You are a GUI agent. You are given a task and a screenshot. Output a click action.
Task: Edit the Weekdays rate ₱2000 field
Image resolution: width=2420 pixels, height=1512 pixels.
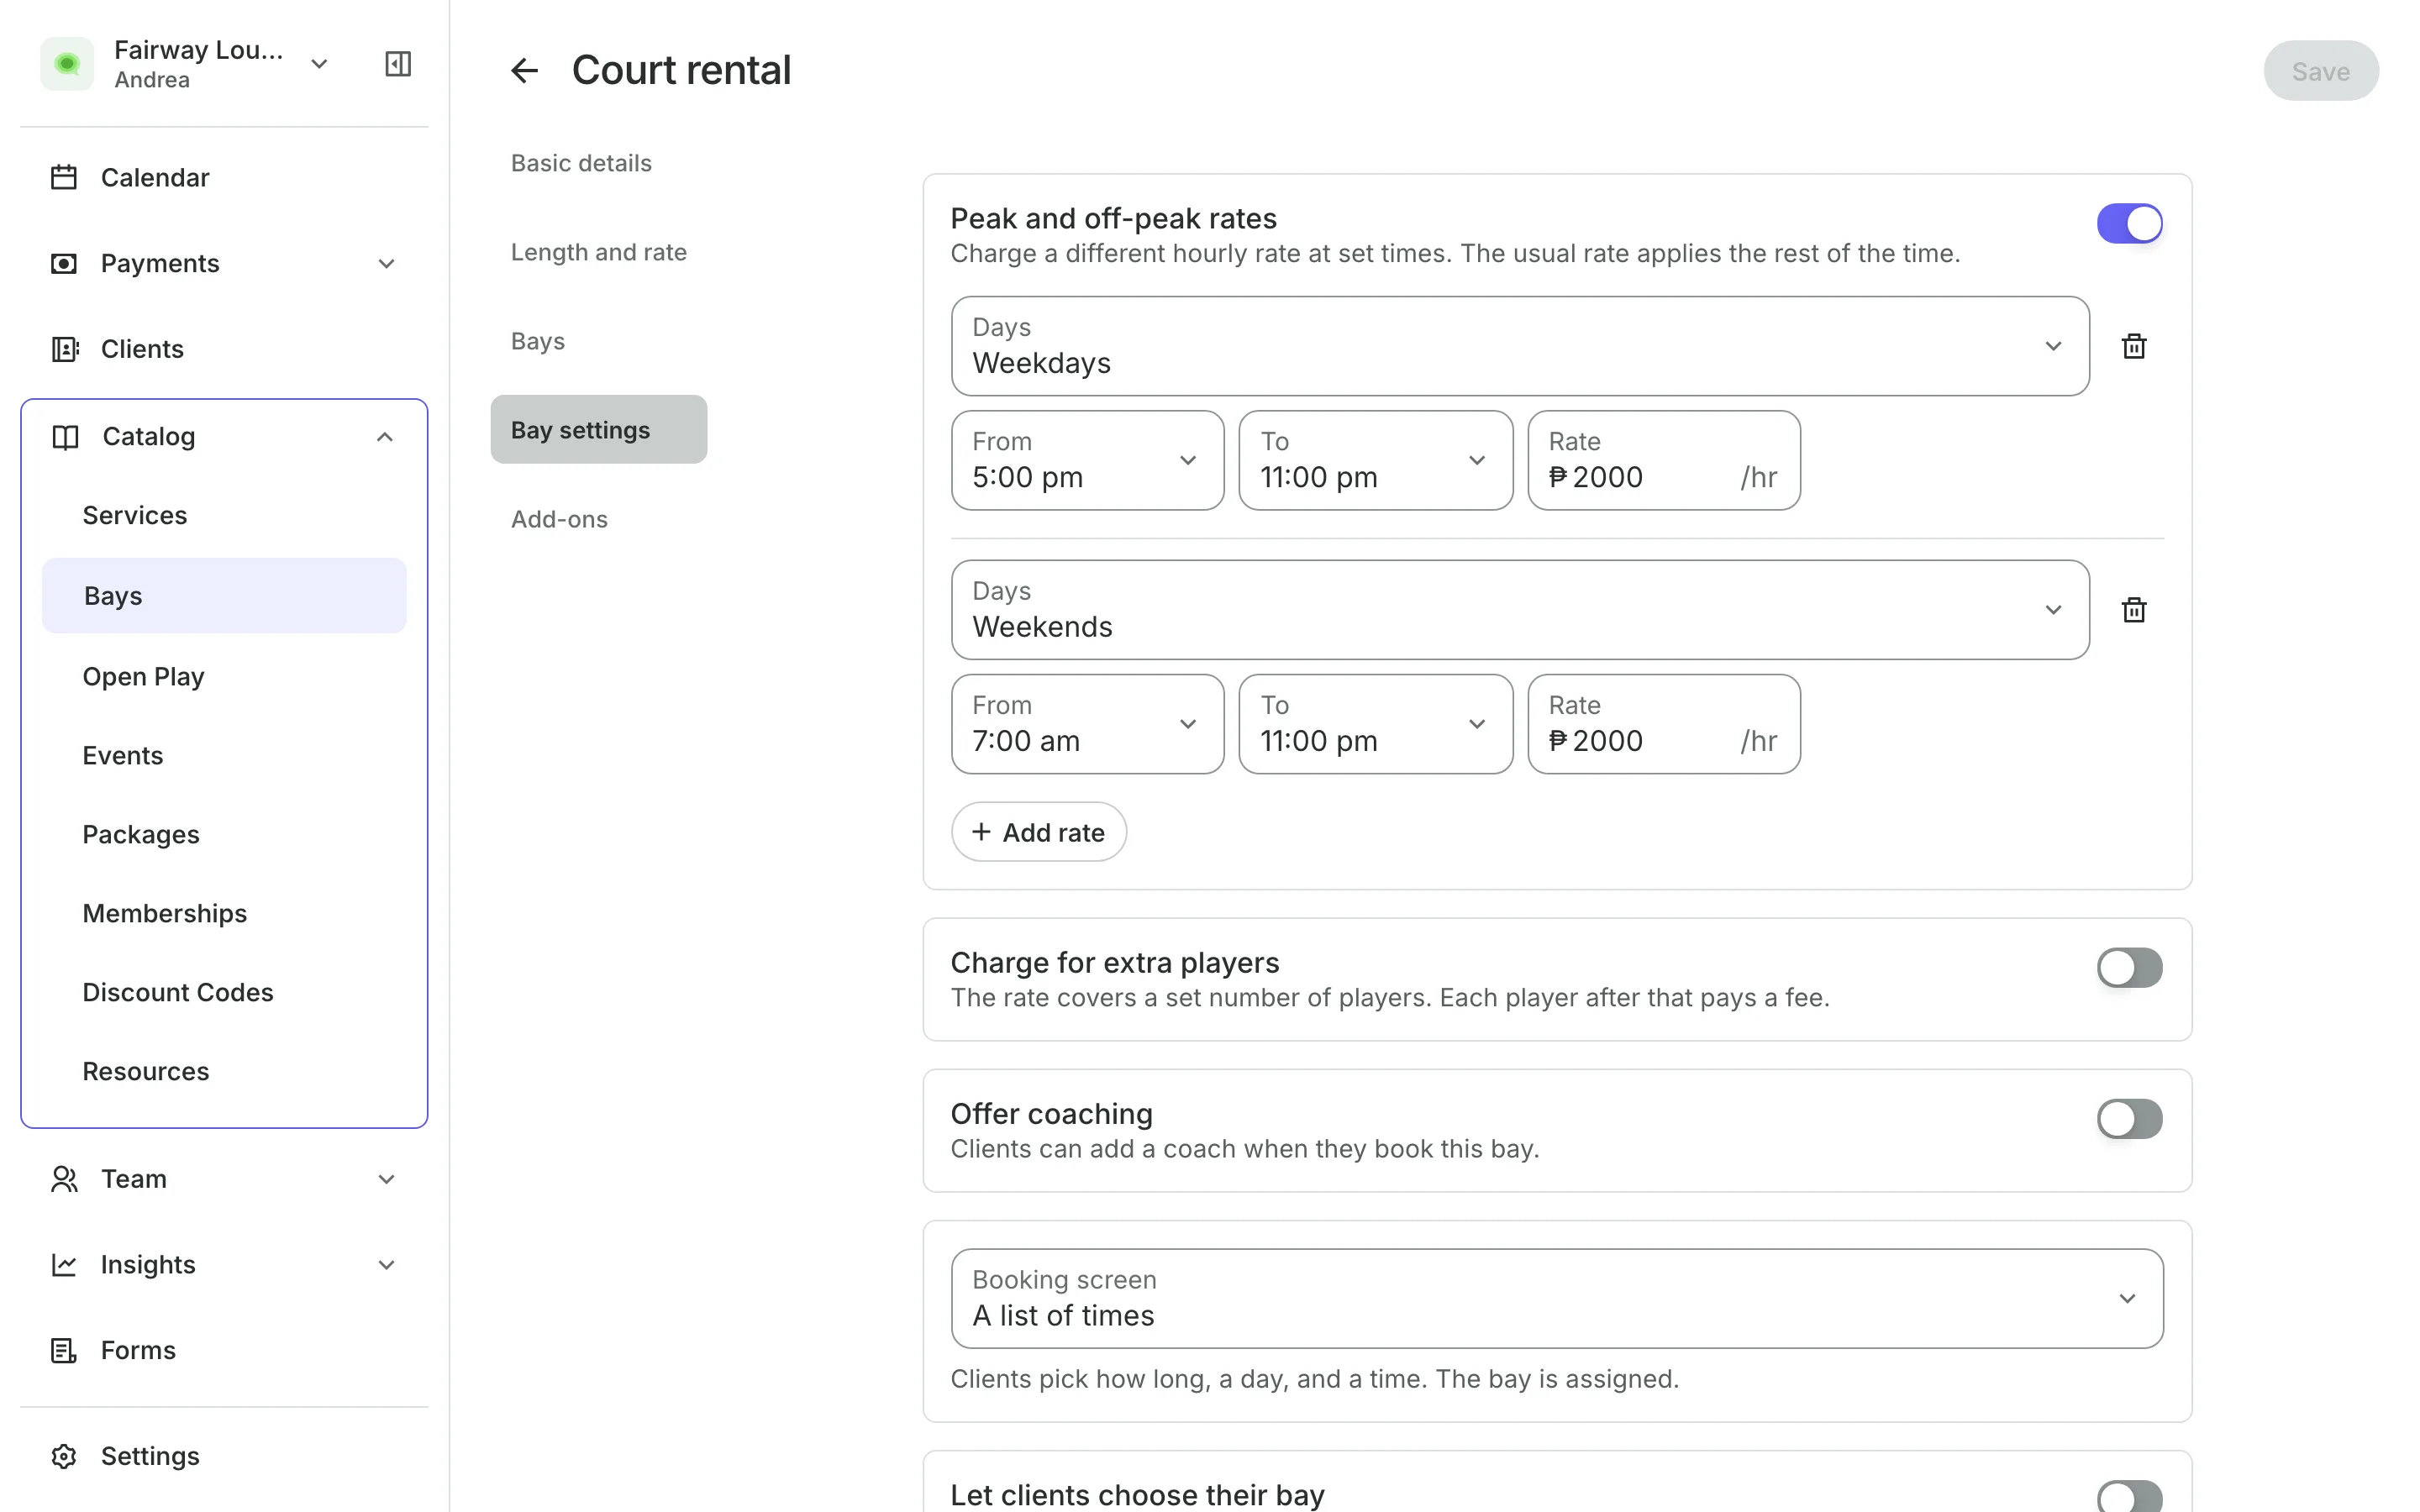(1664, 460)
